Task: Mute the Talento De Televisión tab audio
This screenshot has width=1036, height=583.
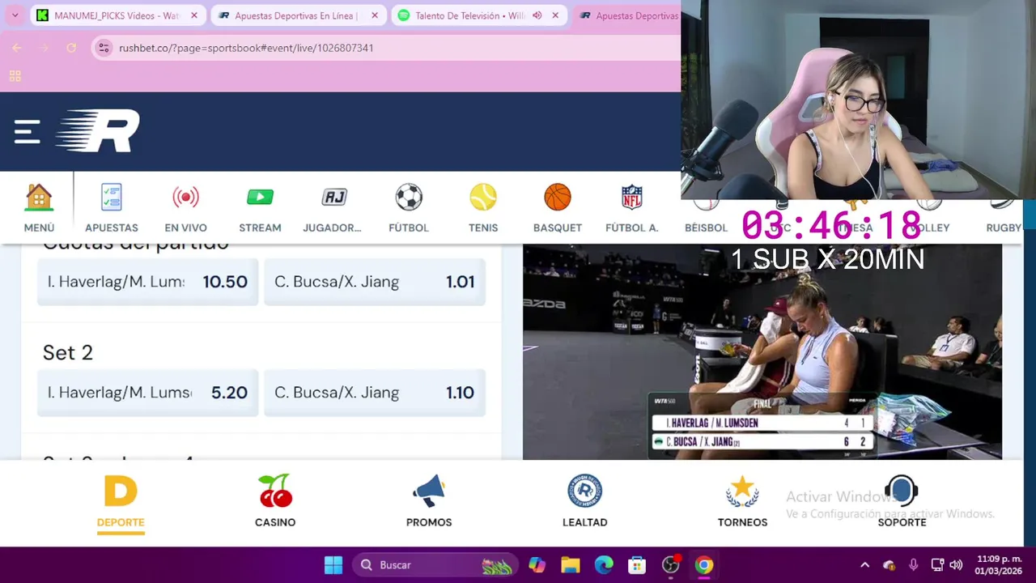Action: pos(537,15)
